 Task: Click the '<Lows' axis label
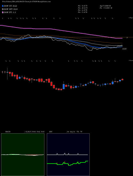(131, 60)
